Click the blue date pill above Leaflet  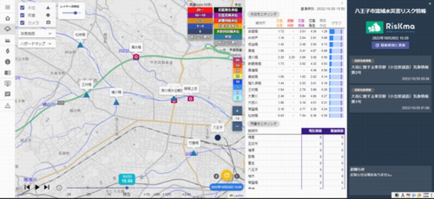click(x=226, y=187)
